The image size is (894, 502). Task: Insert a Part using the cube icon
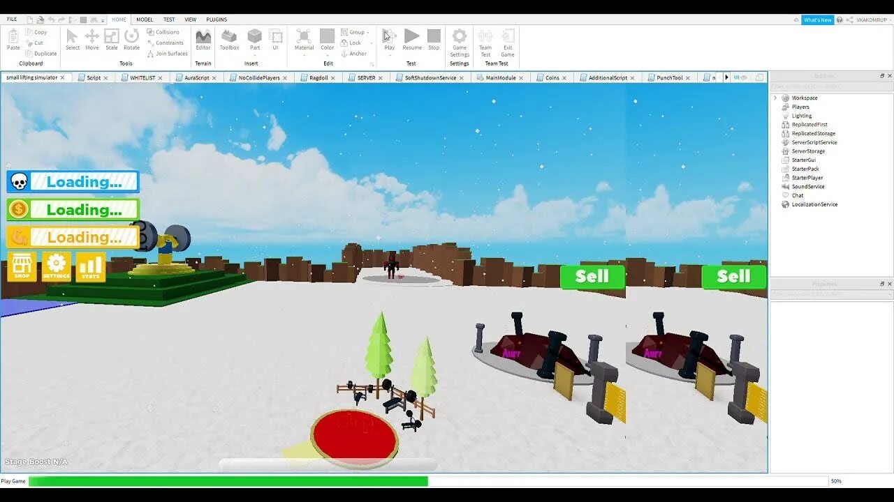(x=255, y=36)
